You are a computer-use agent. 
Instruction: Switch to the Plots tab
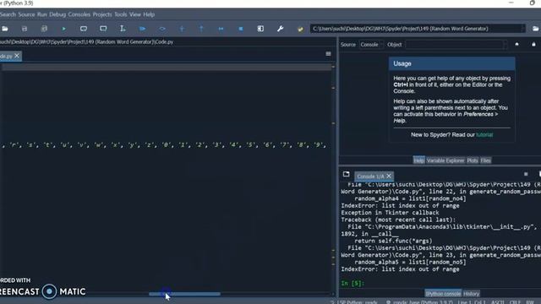pyautogui.click(x=473, y=160)
